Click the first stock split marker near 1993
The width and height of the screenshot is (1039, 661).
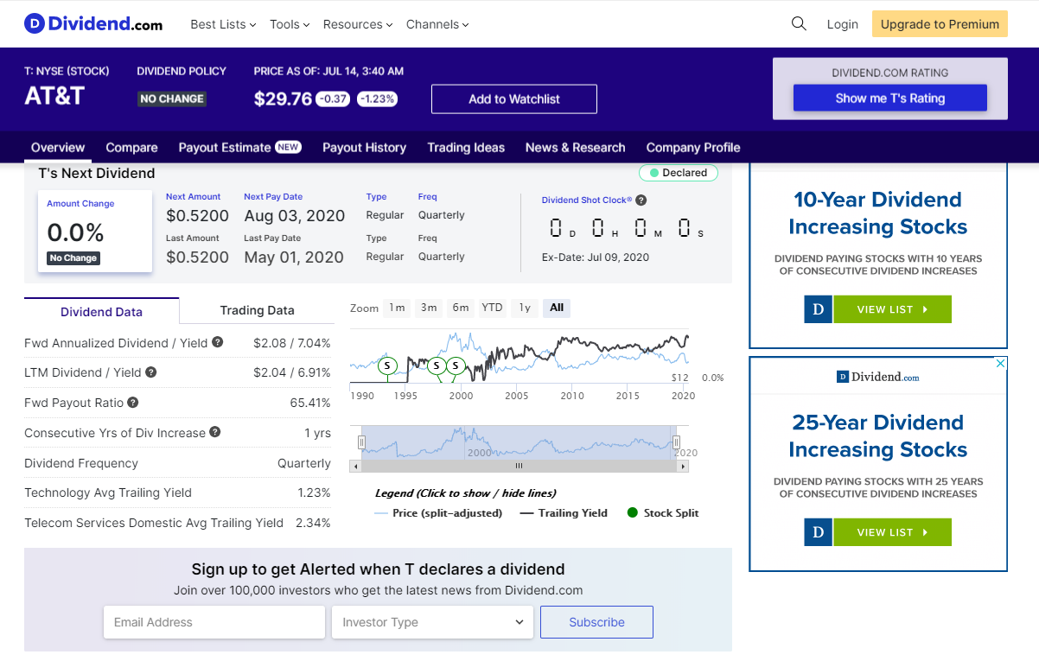point(387,366)
